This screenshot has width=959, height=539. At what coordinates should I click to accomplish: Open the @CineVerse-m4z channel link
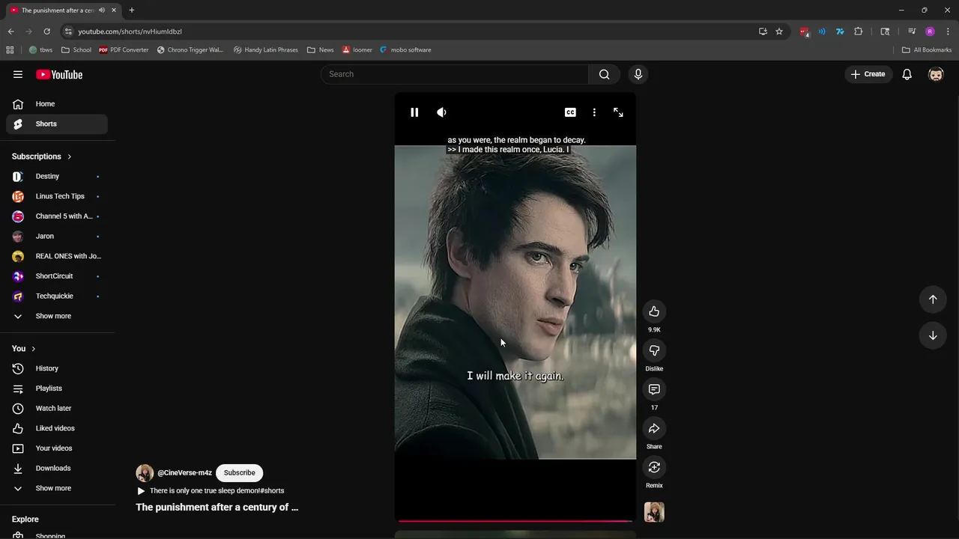click(184, 473)
